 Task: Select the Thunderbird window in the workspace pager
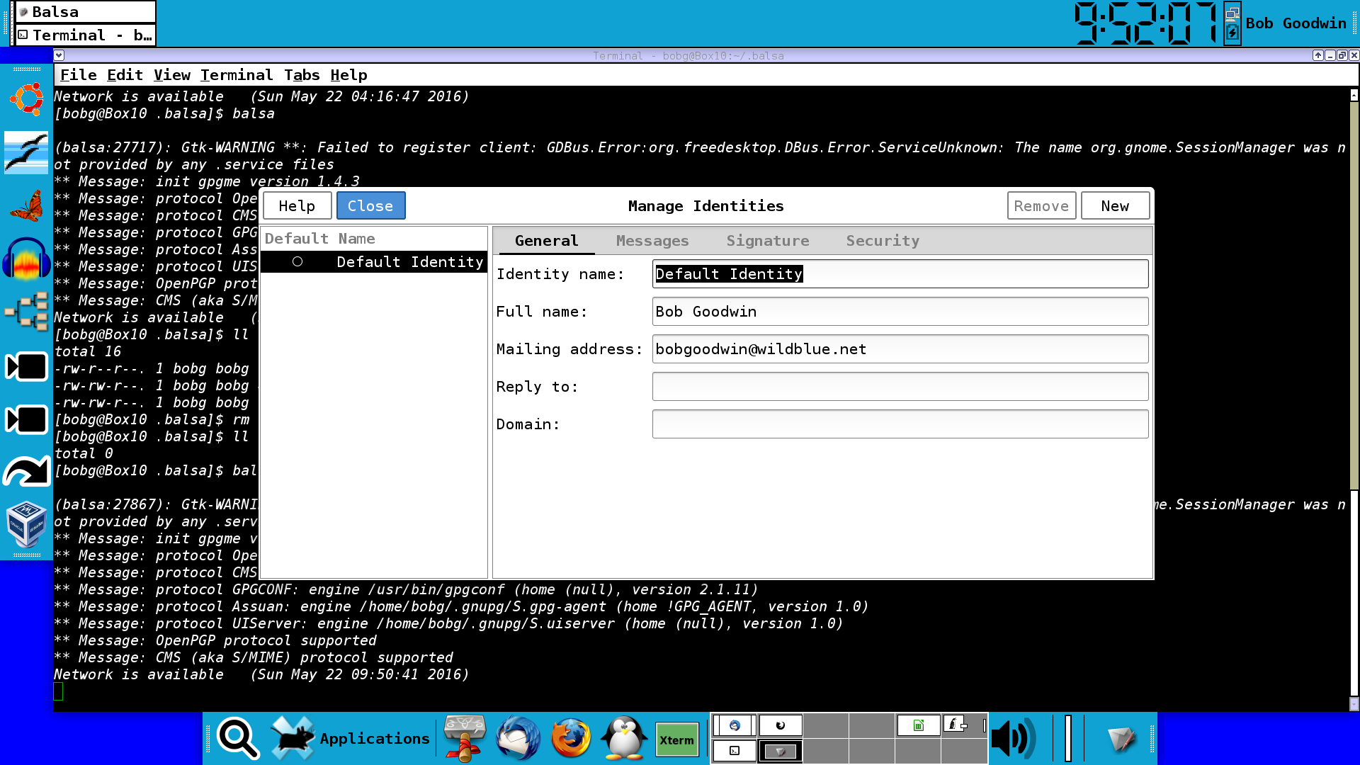[x=735, y=725]
